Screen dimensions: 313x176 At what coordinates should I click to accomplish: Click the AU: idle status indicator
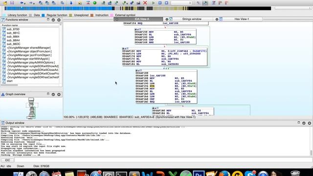(x=6, y=166)
